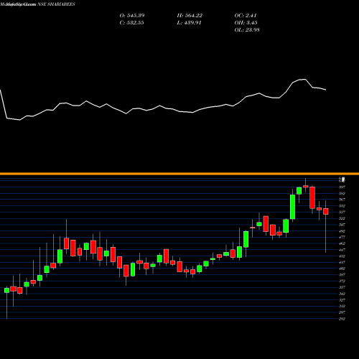Click the 342 price axis label
The width and height of the screenshot is (359, 359).
tap(342, 294)
